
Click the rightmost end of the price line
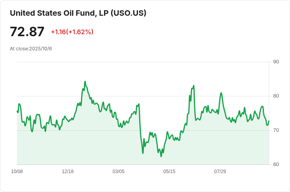(x=269, y=121)
